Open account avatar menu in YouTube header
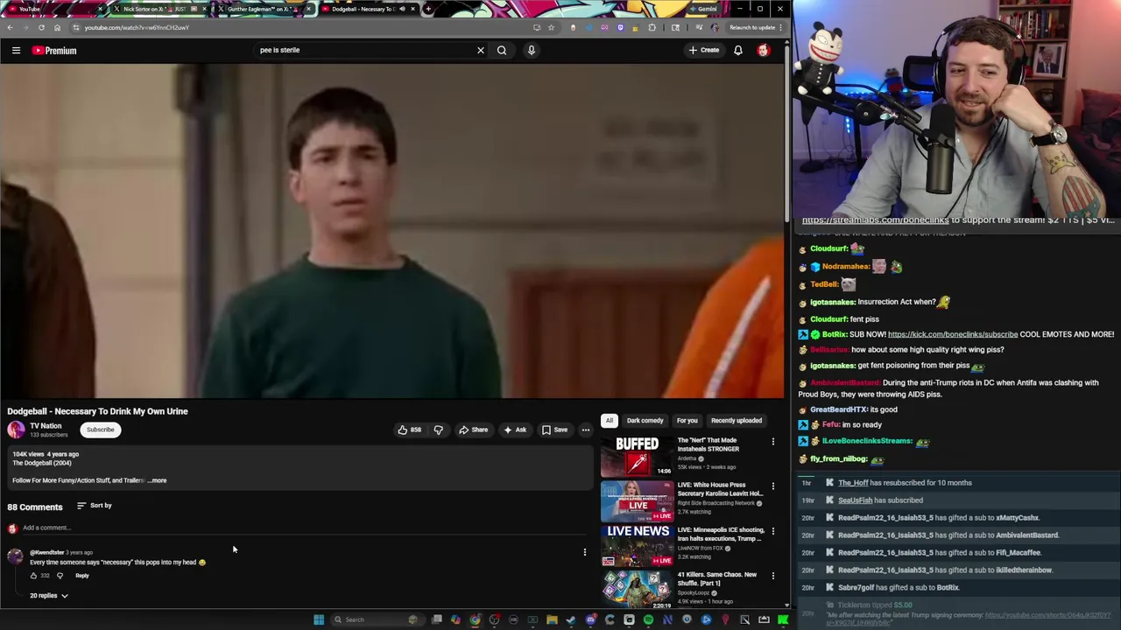This screenshot has width=1121, height=630. click(x=763, y=50)
